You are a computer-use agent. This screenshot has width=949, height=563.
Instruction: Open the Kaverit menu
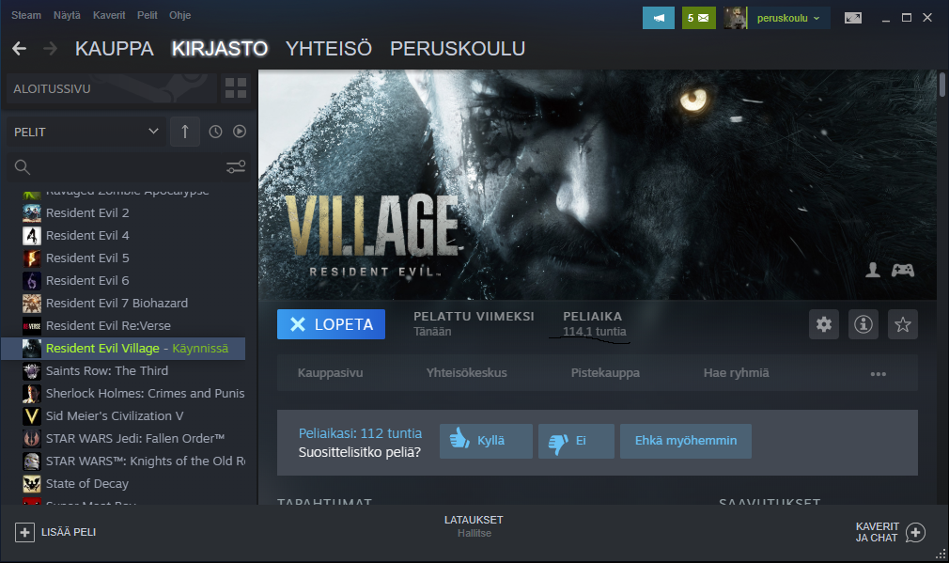pos(109,15)
